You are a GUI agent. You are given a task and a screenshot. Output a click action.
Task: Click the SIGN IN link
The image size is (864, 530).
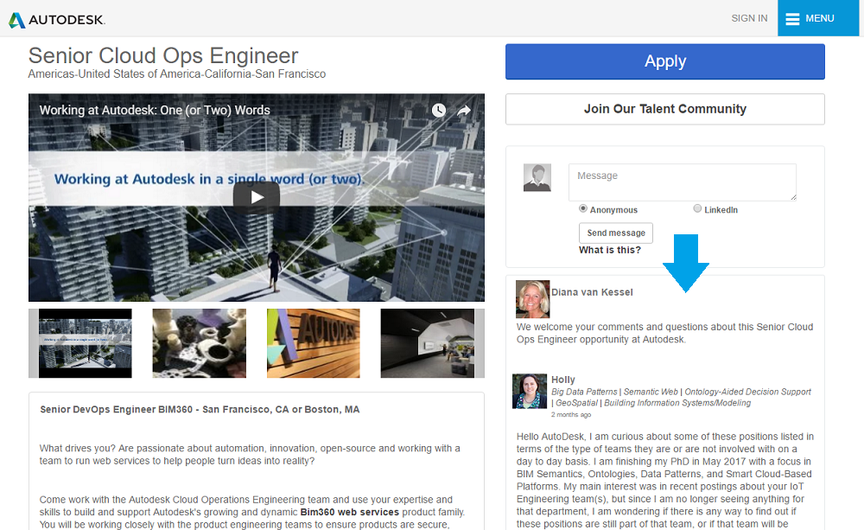coord(749,18)
